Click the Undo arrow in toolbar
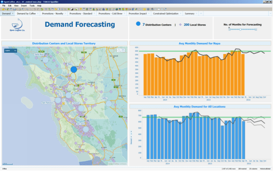 (35, 9)
